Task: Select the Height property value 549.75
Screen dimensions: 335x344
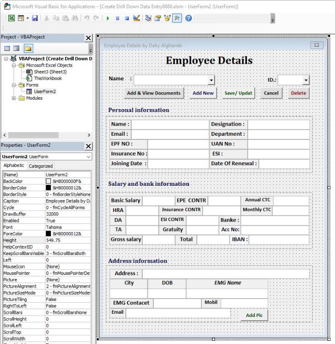Action: click(68, 240)
